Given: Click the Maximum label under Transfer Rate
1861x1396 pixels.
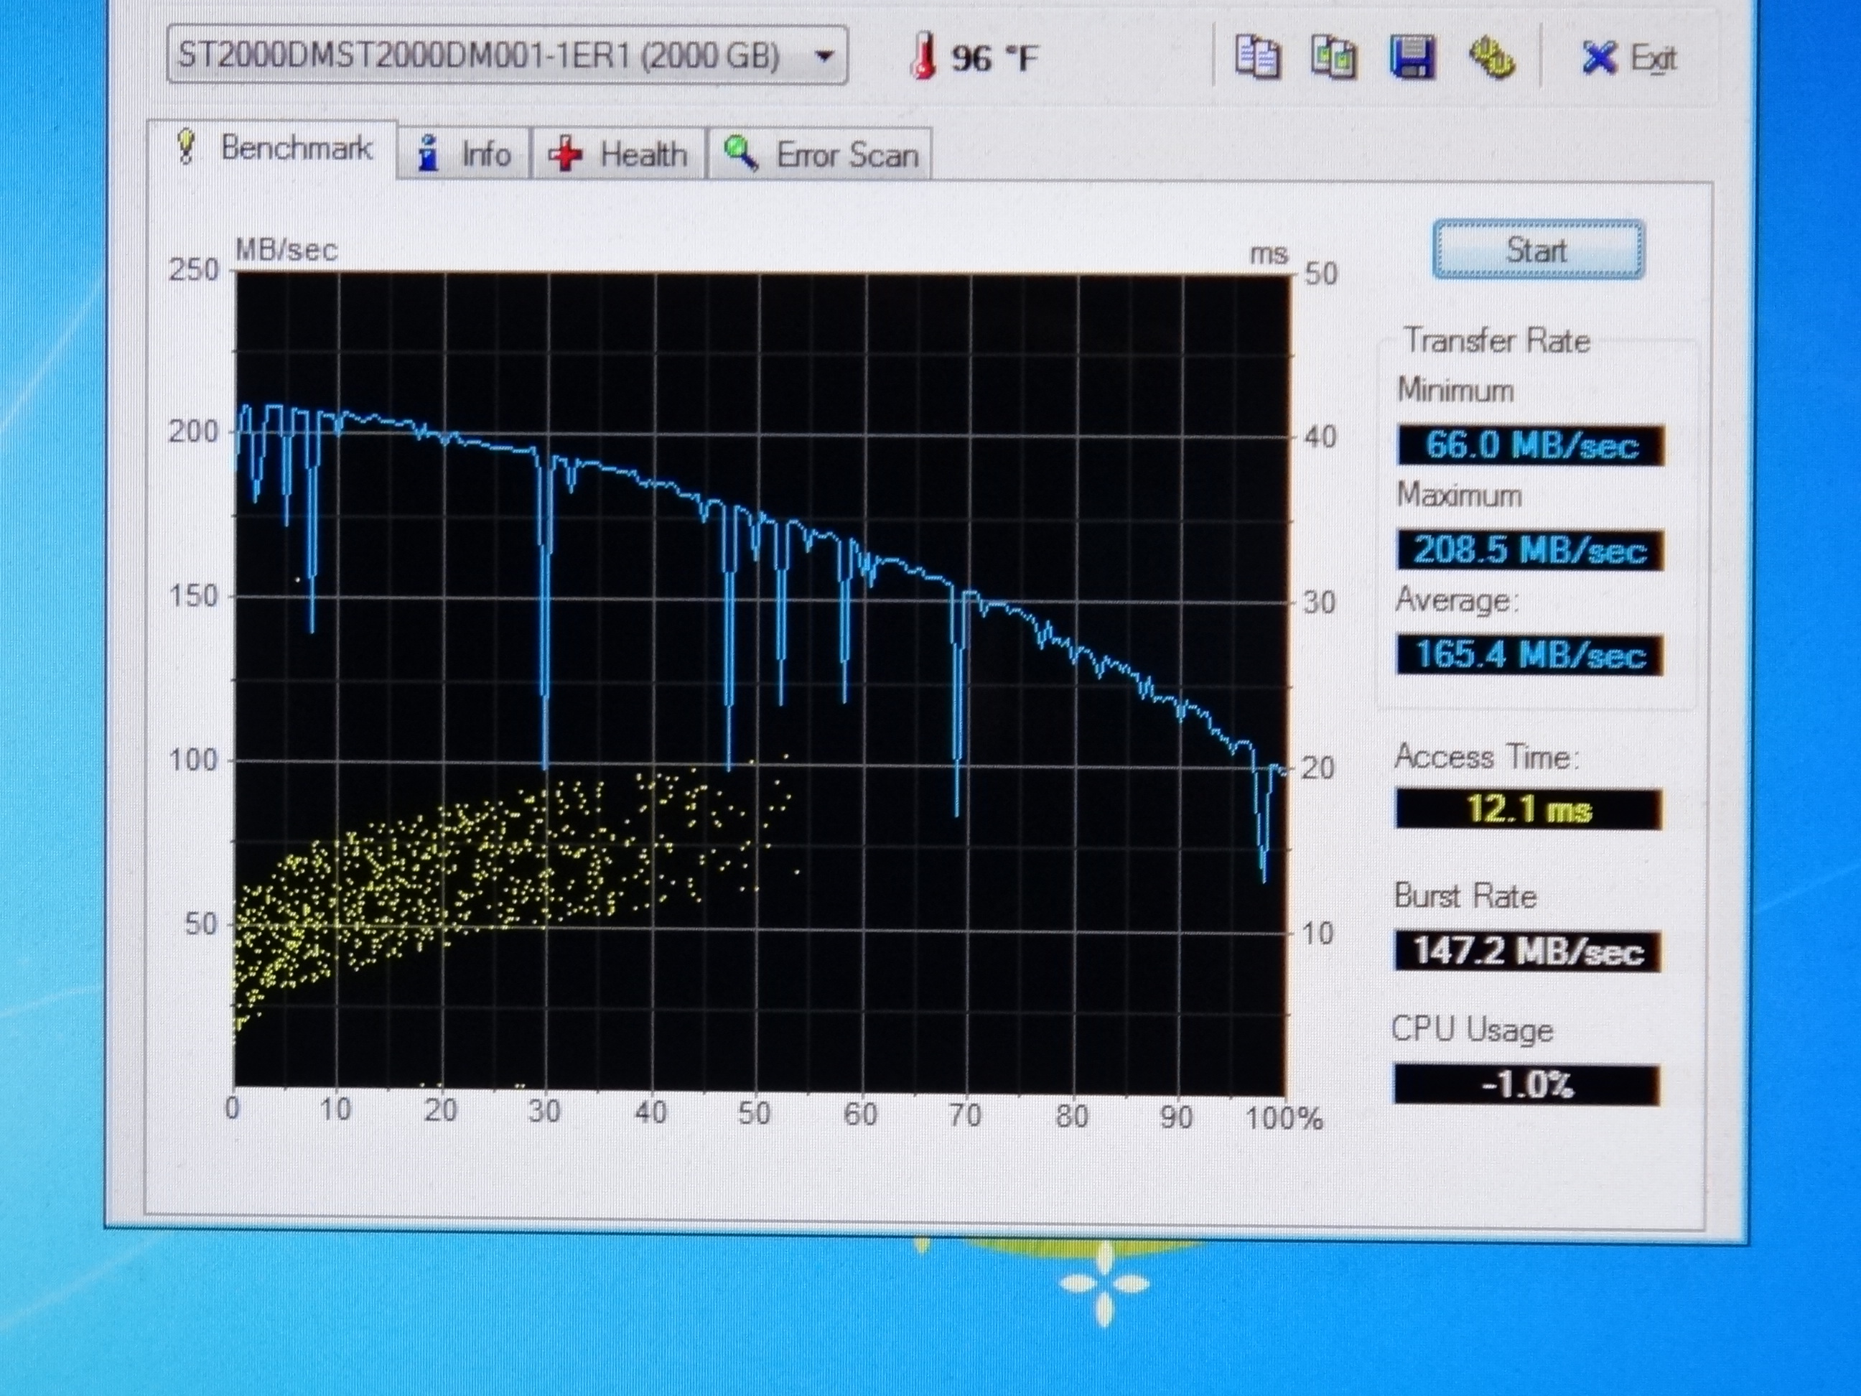Looking at the screenshot, I should click(x=1460, y=495).
